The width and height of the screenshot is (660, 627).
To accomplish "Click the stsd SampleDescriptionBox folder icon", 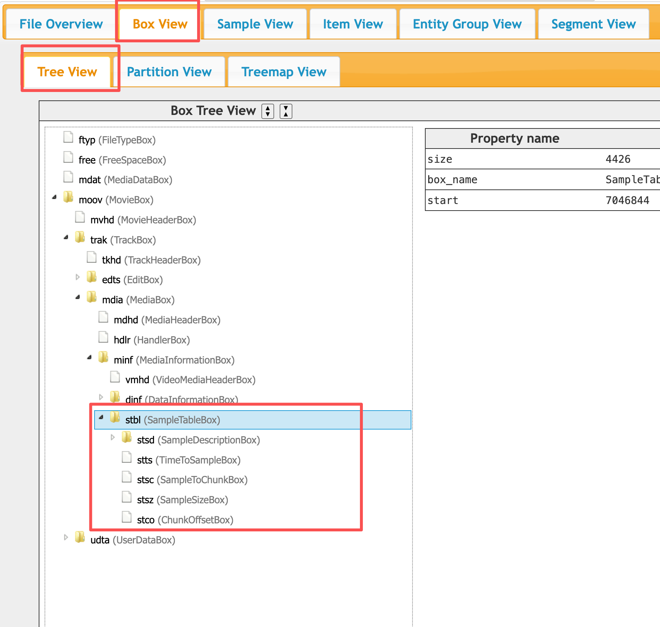I will coord(127,437).
